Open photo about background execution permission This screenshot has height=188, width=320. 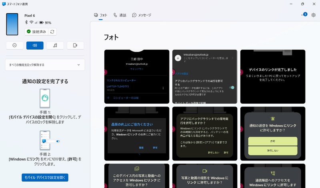click(x=205, y=134)
